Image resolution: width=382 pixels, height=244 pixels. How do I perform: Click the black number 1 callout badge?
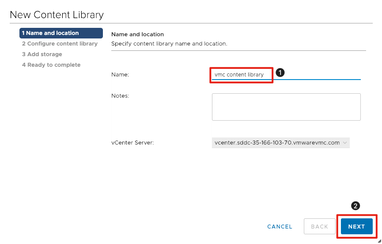point(279,72)
